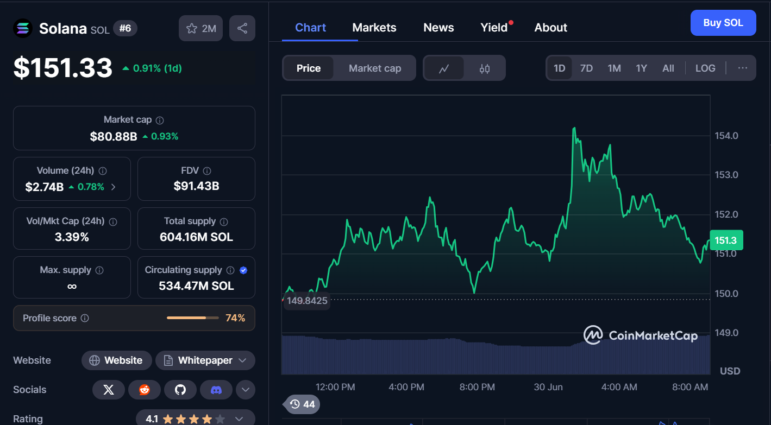Show info tooltip for Total supply
The width and height of the screenshot is (771, 425).
point(224,221)
